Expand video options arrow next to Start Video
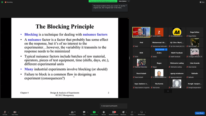The width and height of the screenshot is (206, 116). click(x=19, y=112)
